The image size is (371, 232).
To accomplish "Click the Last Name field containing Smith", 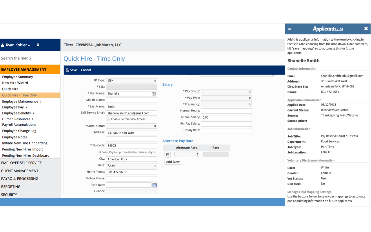I will 131,107.
